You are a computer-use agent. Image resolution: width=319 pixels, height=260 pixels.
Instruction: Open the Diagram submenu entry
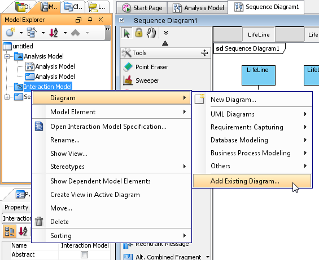(111, 98)
